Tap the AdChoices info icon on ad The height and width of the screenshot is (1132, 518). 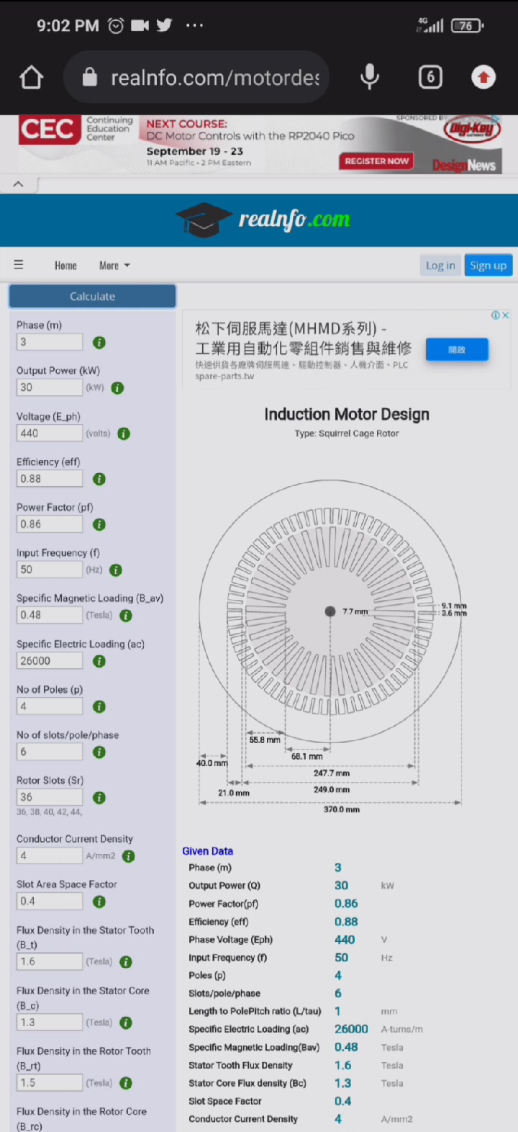496,315
